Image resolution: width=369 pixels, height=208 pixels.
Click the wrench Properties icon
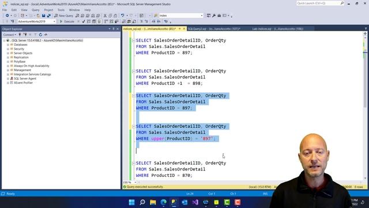214,16
